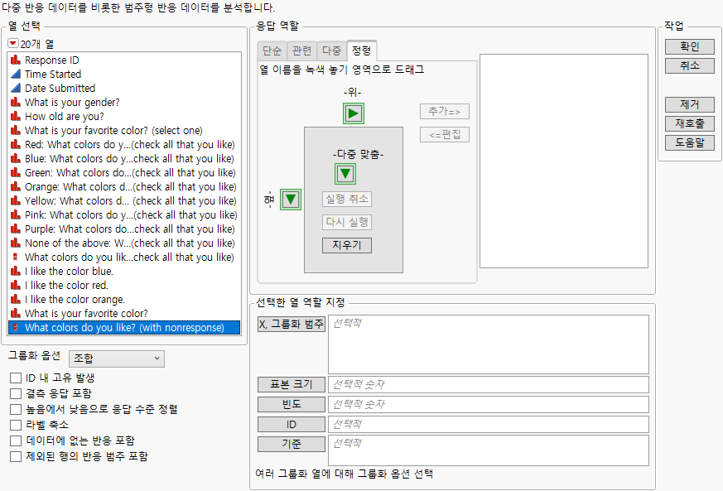
Task: Click the 추가=> button
Action: pos(445,112)
